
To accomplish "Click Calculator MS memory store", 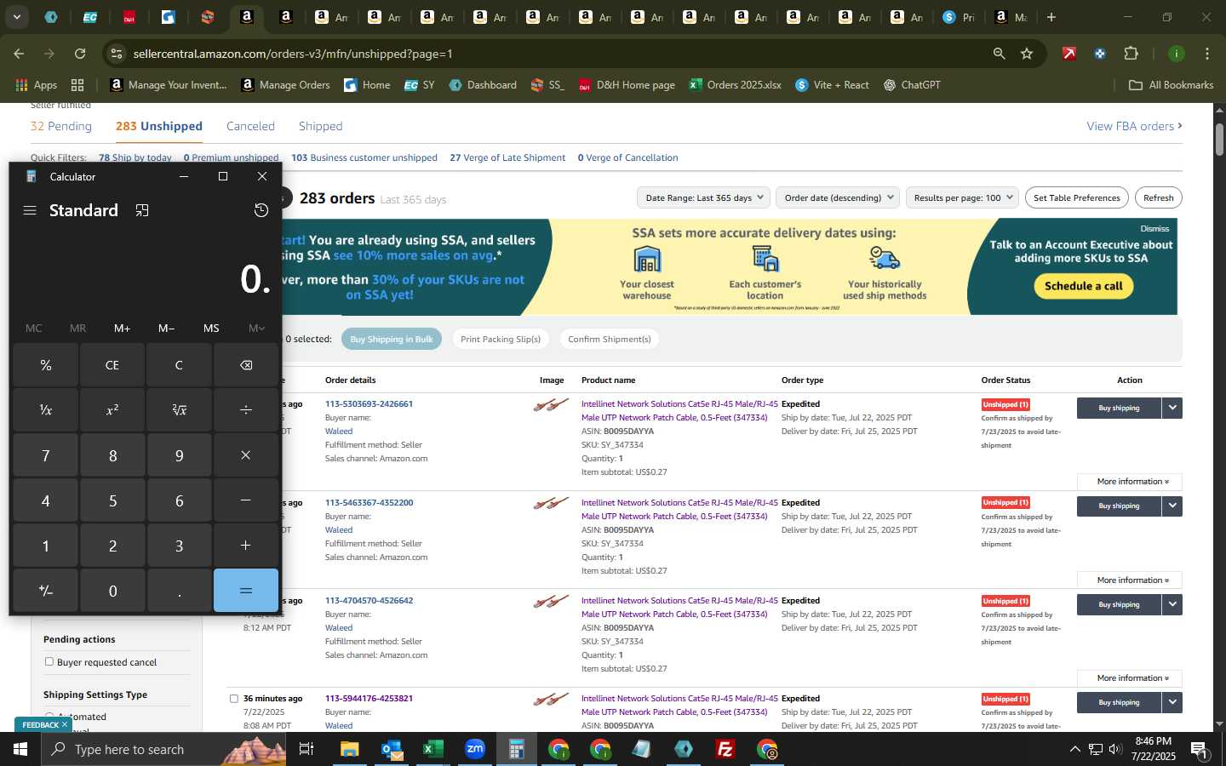I will coord(211,328).
